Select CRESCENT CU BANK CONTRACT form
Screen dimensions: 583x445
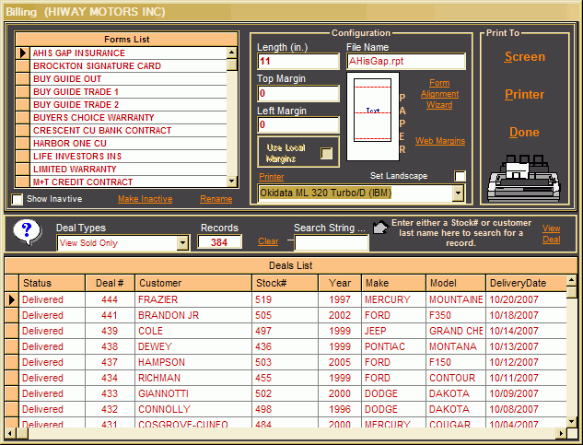click(128, 131)
